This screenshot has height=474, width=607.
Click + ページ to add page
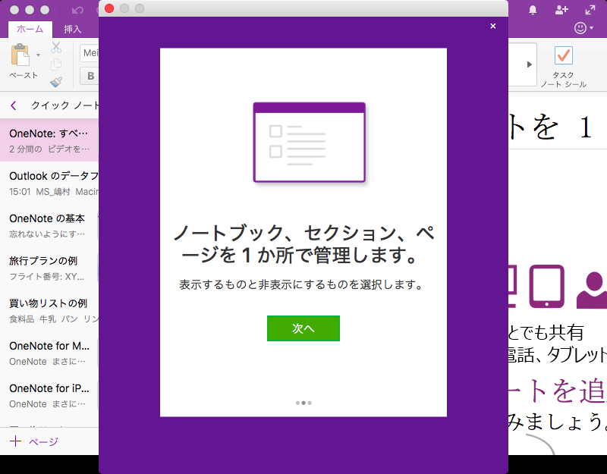click(34, 441)
